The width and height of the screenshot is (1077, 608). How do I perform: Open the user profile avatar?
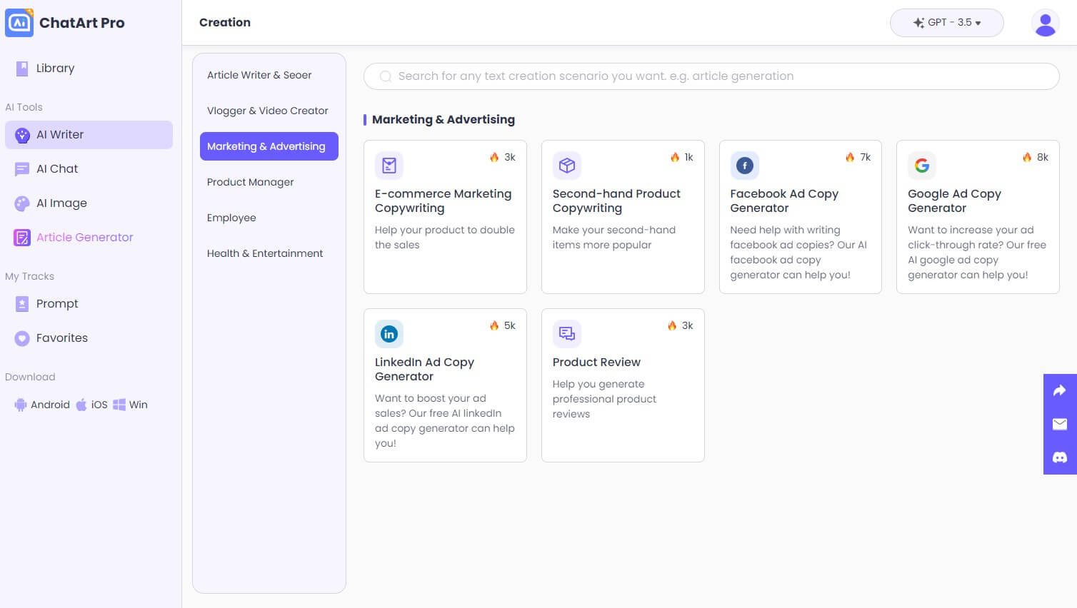point(1046,23)
